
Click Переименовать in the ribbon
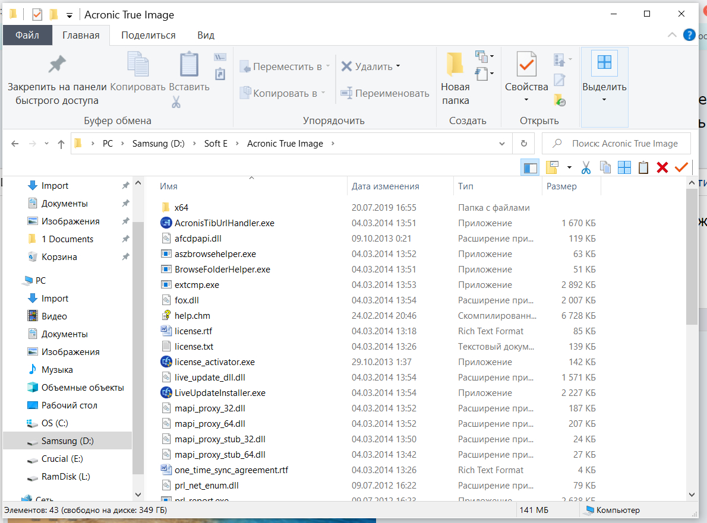[x=384, y=93]
